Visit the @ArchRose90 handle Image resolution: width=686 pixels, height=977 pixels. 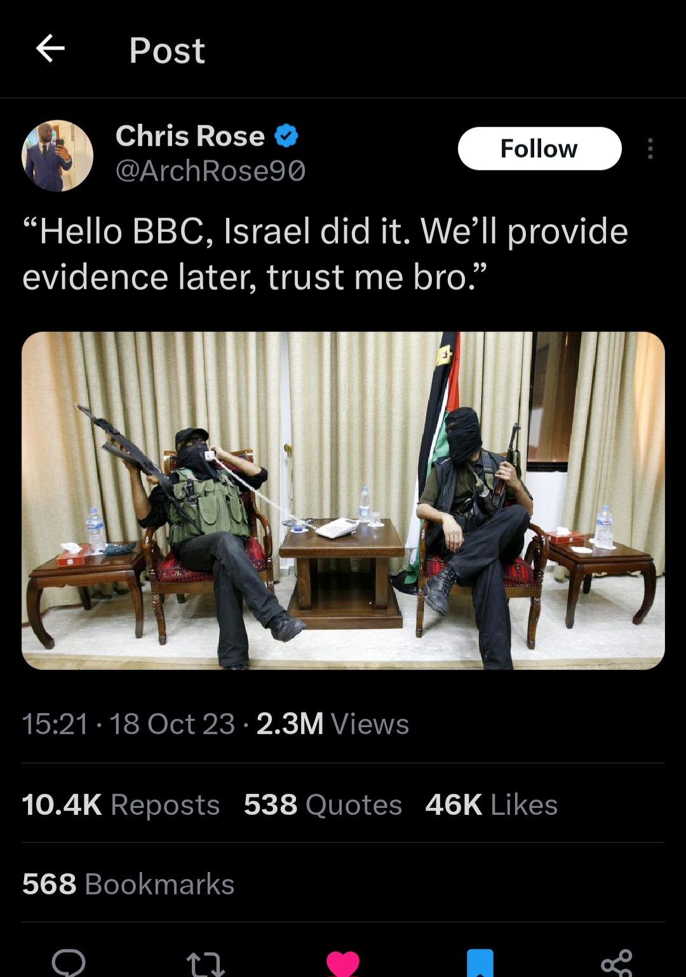coord(210,170)
